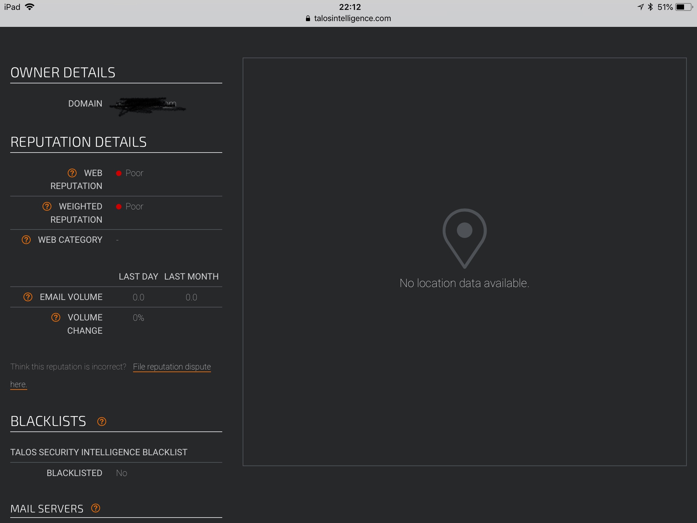697x523 pixels.
Task: Click the red Poor web reputation indicator
Action: click(119, 173)
